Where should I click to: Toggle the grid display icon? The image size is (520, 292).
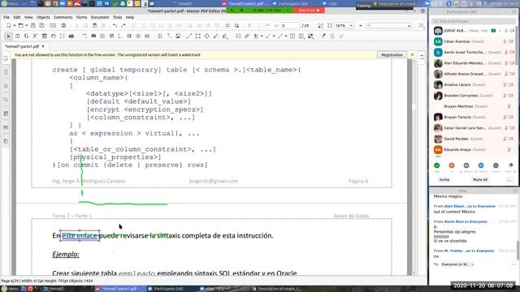point(227,25)
